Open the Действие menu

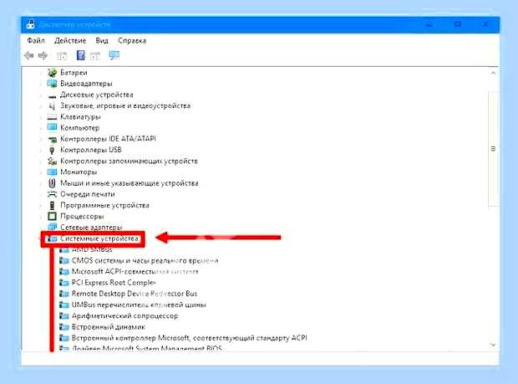click(70, 41)
